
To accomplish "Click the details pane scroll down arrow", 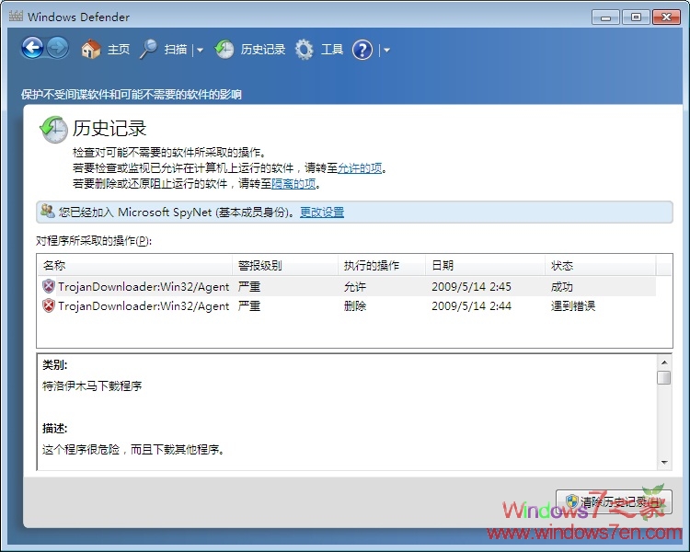I will click(664, 462).
